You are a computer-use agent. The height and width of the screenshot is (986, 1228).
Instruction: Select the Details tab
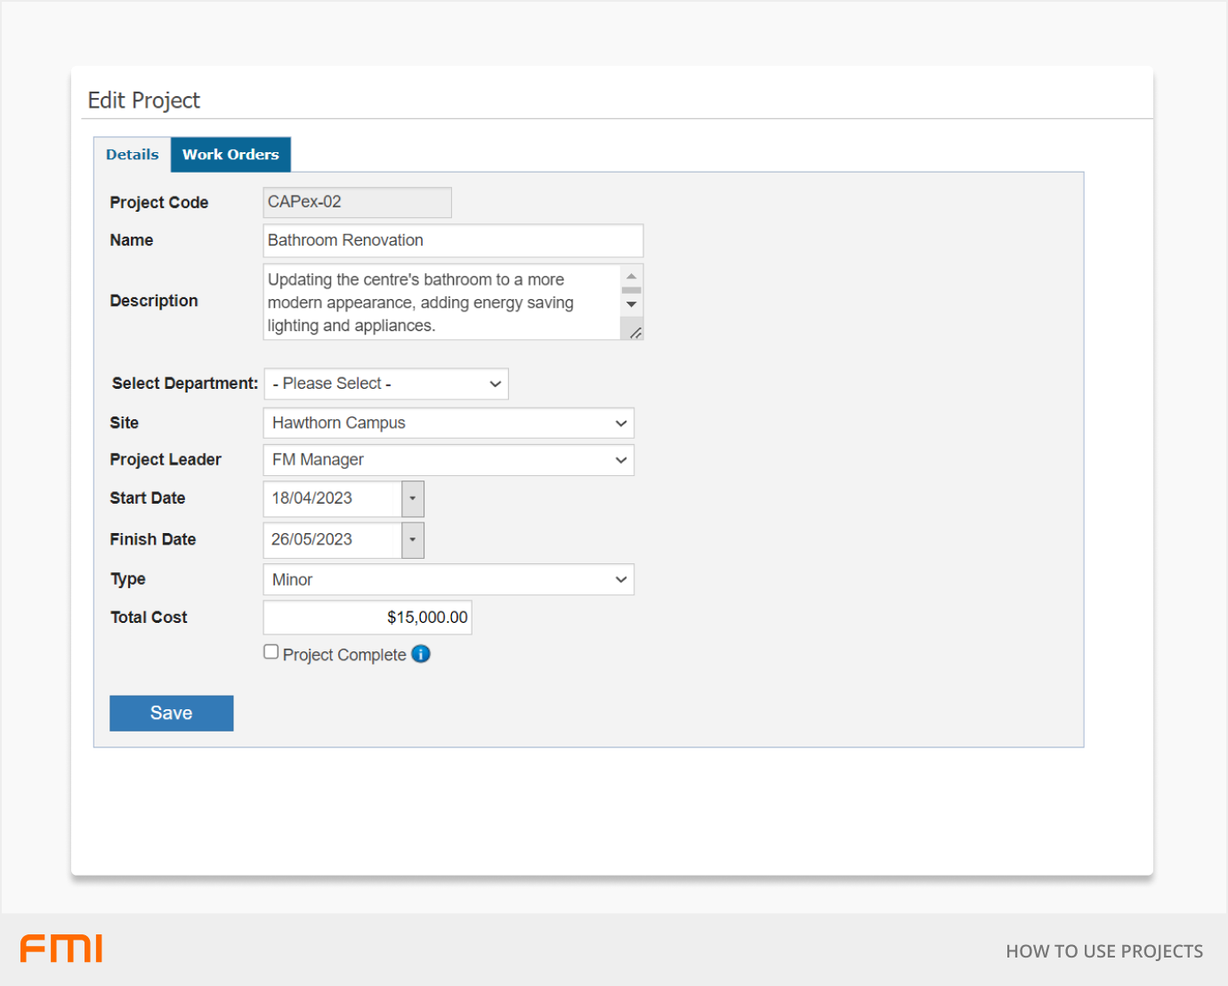(133, 155)
